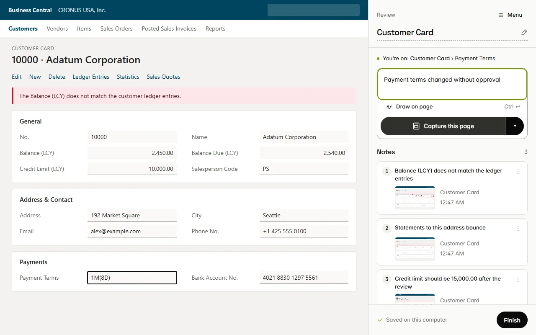This screenshot has width=536, height=335.
Task: Switch to the Items tab
Action: pos(84,28)
